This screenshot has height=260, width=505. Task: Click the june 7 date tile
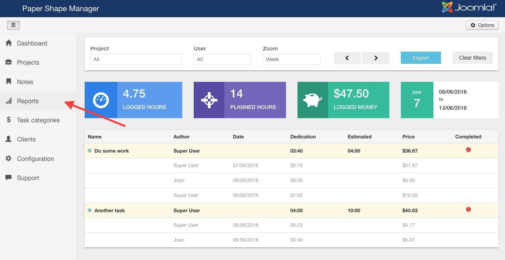click(417, 100)
